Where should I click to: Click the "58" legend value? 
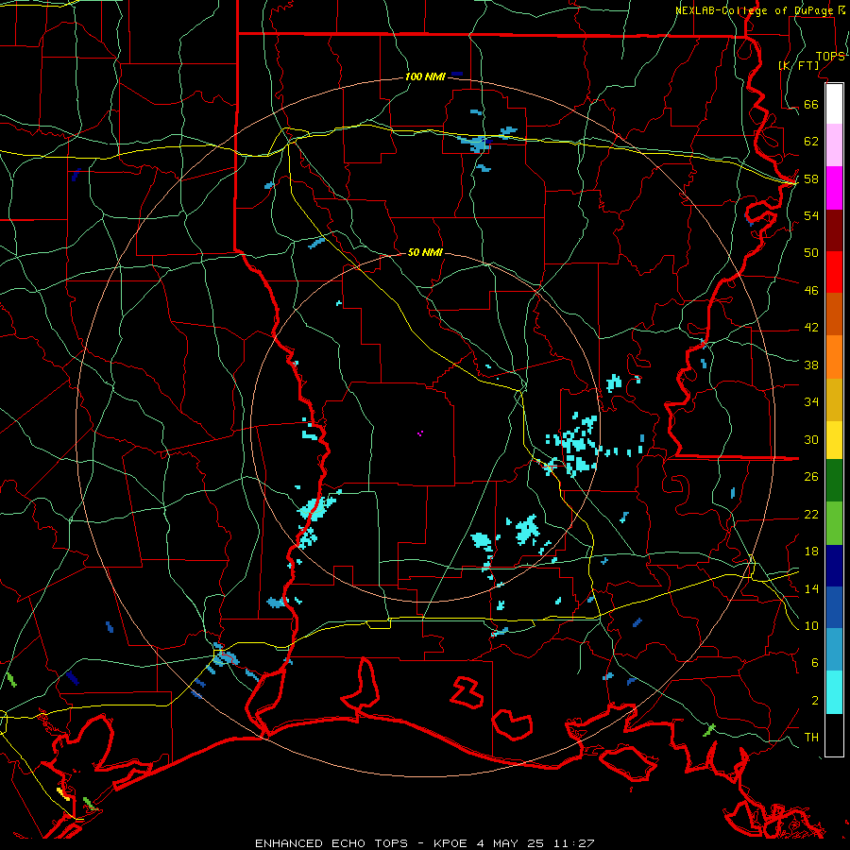(x=811, y=178)
